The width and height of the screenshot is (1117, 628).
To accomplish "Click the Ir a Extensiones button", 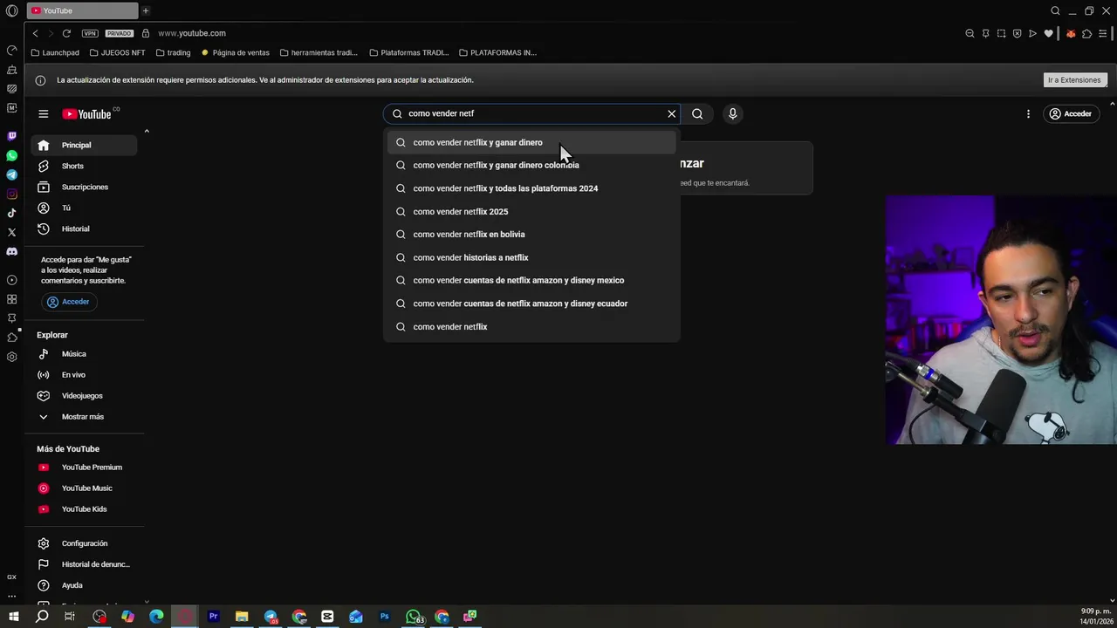I will (x=1075, y=79).
